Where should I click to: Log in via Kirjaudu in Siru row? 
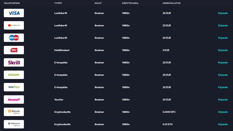coord(223,50)
